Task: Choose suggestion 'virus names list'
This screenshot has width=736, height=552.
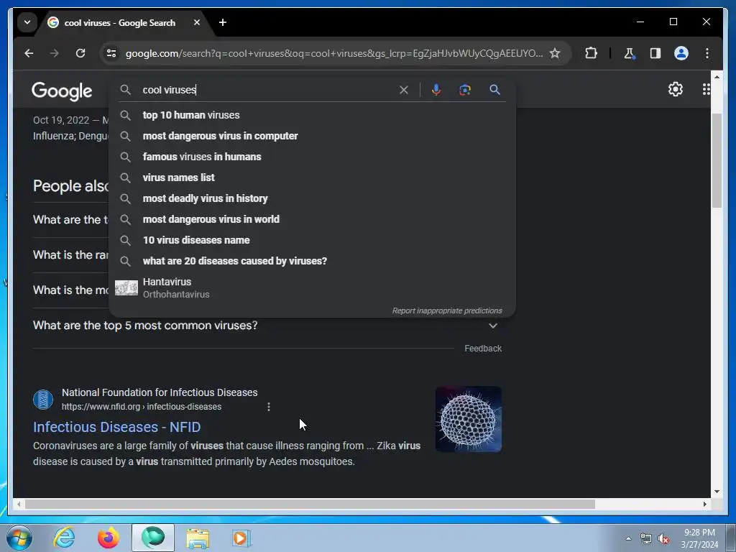Action: (312, 178)
